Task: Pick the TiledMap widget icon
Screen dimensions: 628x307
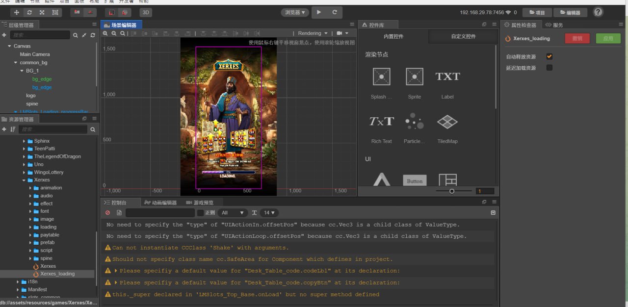Action: [x=447, y=122]
